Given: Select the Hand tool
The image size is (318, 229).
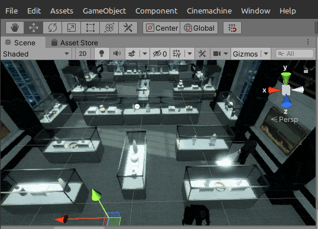Looking at the screenshot, I should (15, 28).
